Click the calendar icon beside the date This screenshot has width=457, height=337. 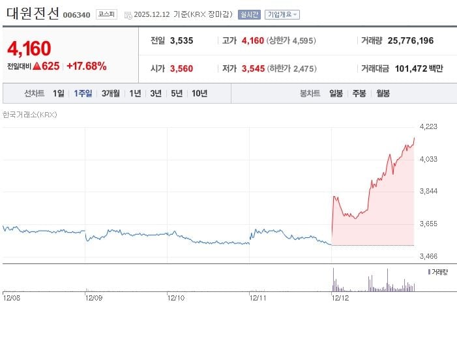click(127, 14)
